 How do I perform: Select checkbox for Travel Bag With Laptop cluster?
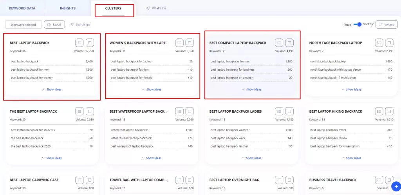tap(190, 180)
